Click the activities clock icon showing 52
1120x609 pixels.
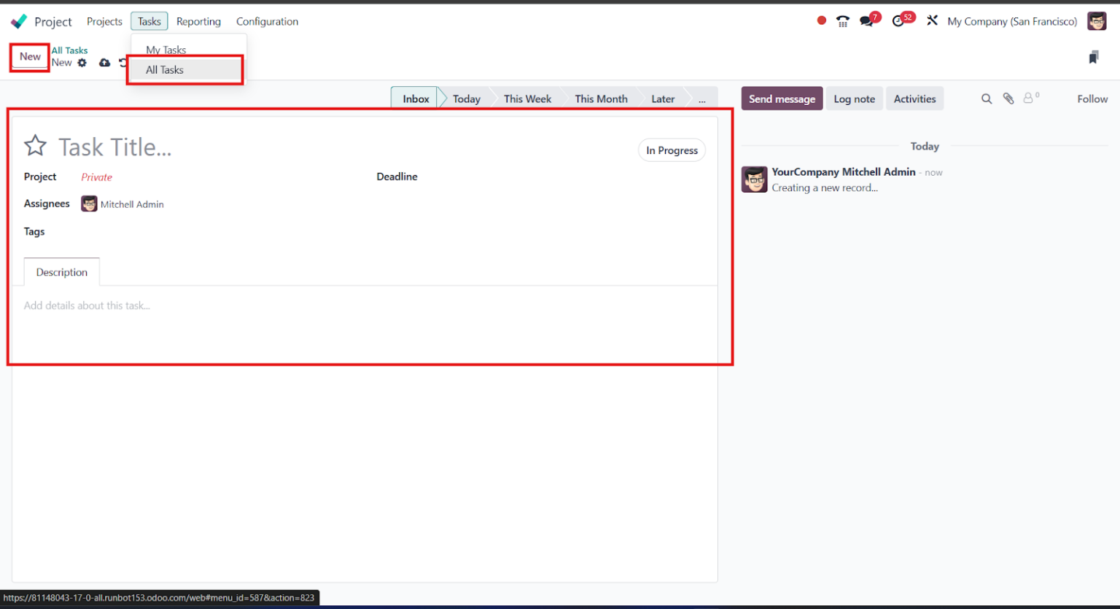[898, 20]
